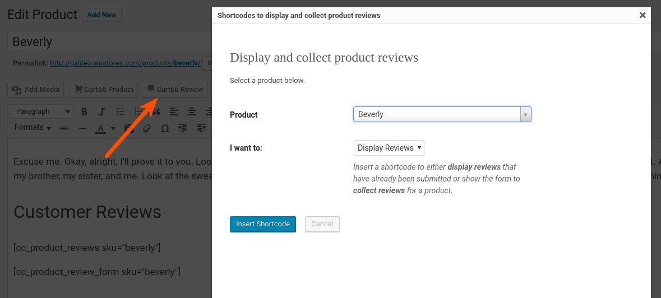Insert a bulleted list
Viewport: 661px width, 298px height.
pos(120,111)
